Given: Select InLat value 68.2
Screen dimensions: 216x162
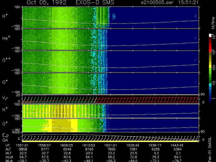Looking at the screenshot, I should tap(111, 157).
